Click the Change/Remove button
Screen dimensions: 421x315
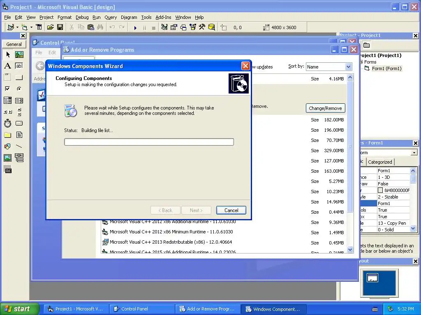326,108
